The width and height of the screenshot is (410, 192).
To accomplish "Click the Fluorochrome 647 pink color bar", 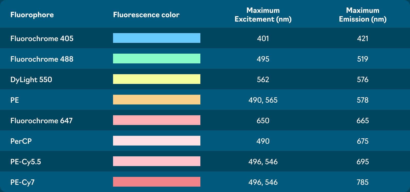I will (x=156, y=120).
